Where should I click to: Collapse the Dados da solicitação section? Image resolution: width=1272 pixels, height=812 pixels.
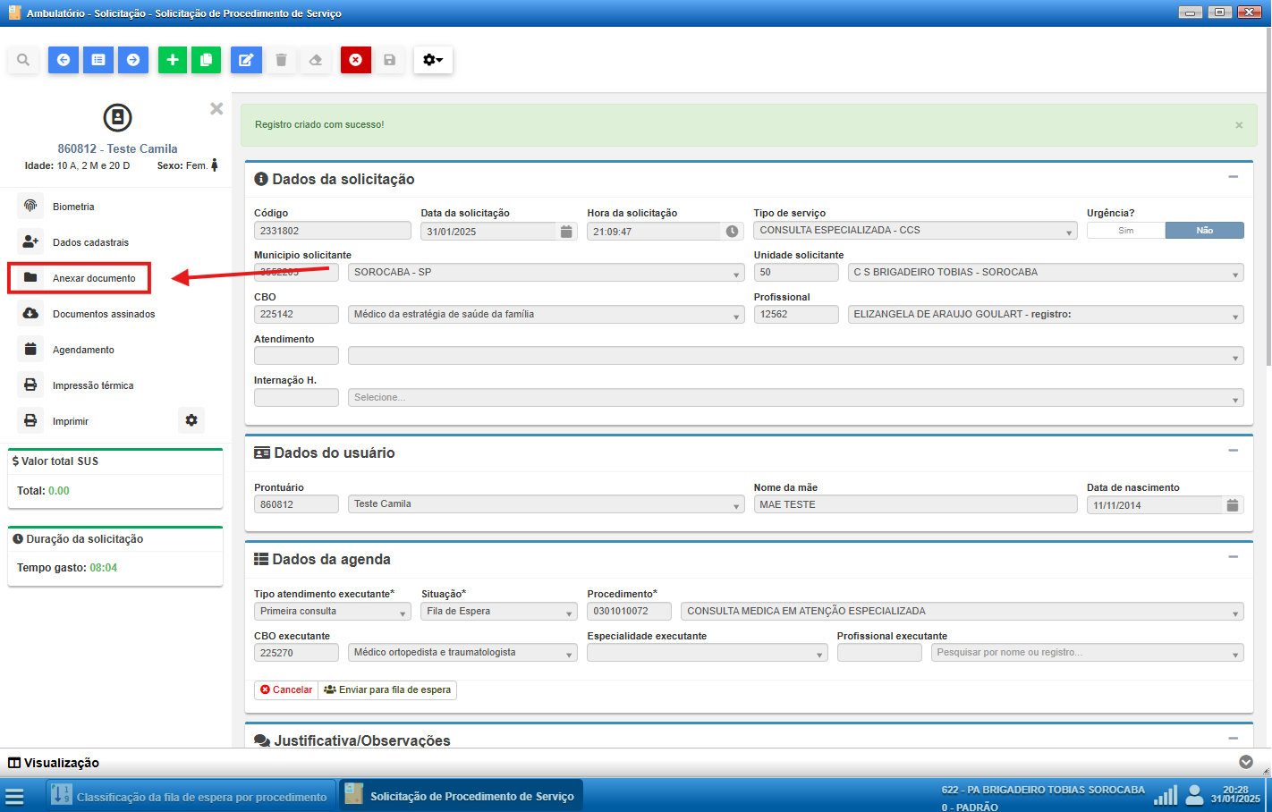click(x=1233, y=177)
